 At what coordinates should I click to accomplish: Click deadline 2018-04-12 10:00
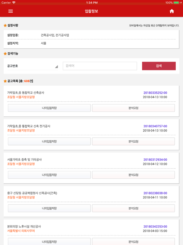(155, 164)
